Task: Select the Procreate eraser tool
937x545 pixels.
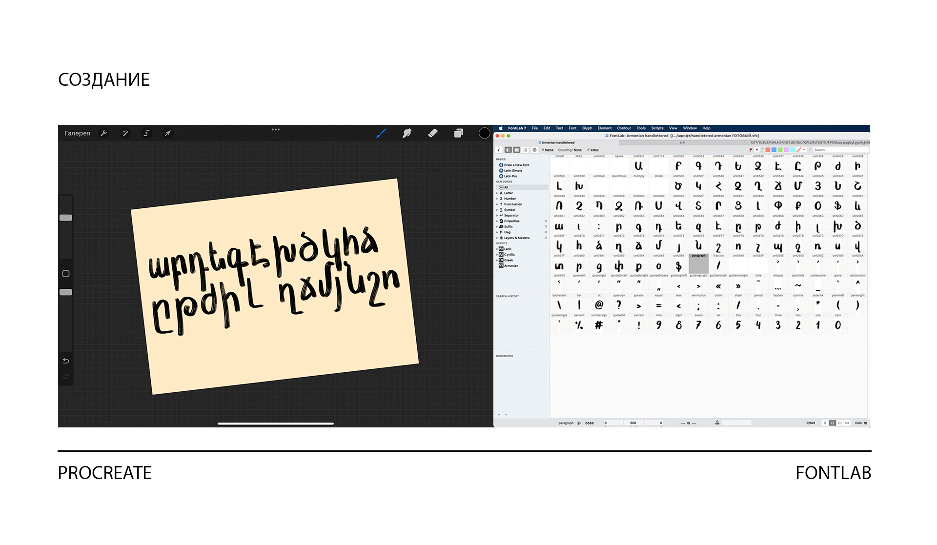Action: [433, 133]
